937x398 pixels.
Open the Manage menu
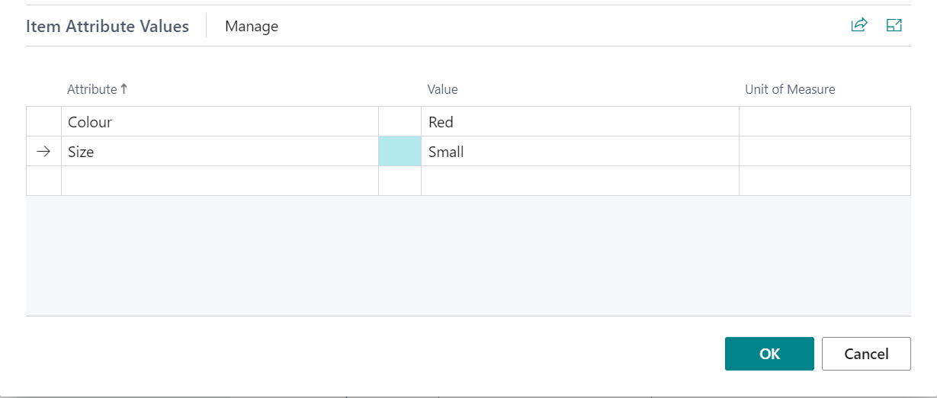pyautogui.click(x=252, y=27)
